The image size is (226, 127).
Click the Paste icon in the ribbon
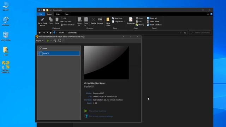pyautogui.click(x=57, y=21)
